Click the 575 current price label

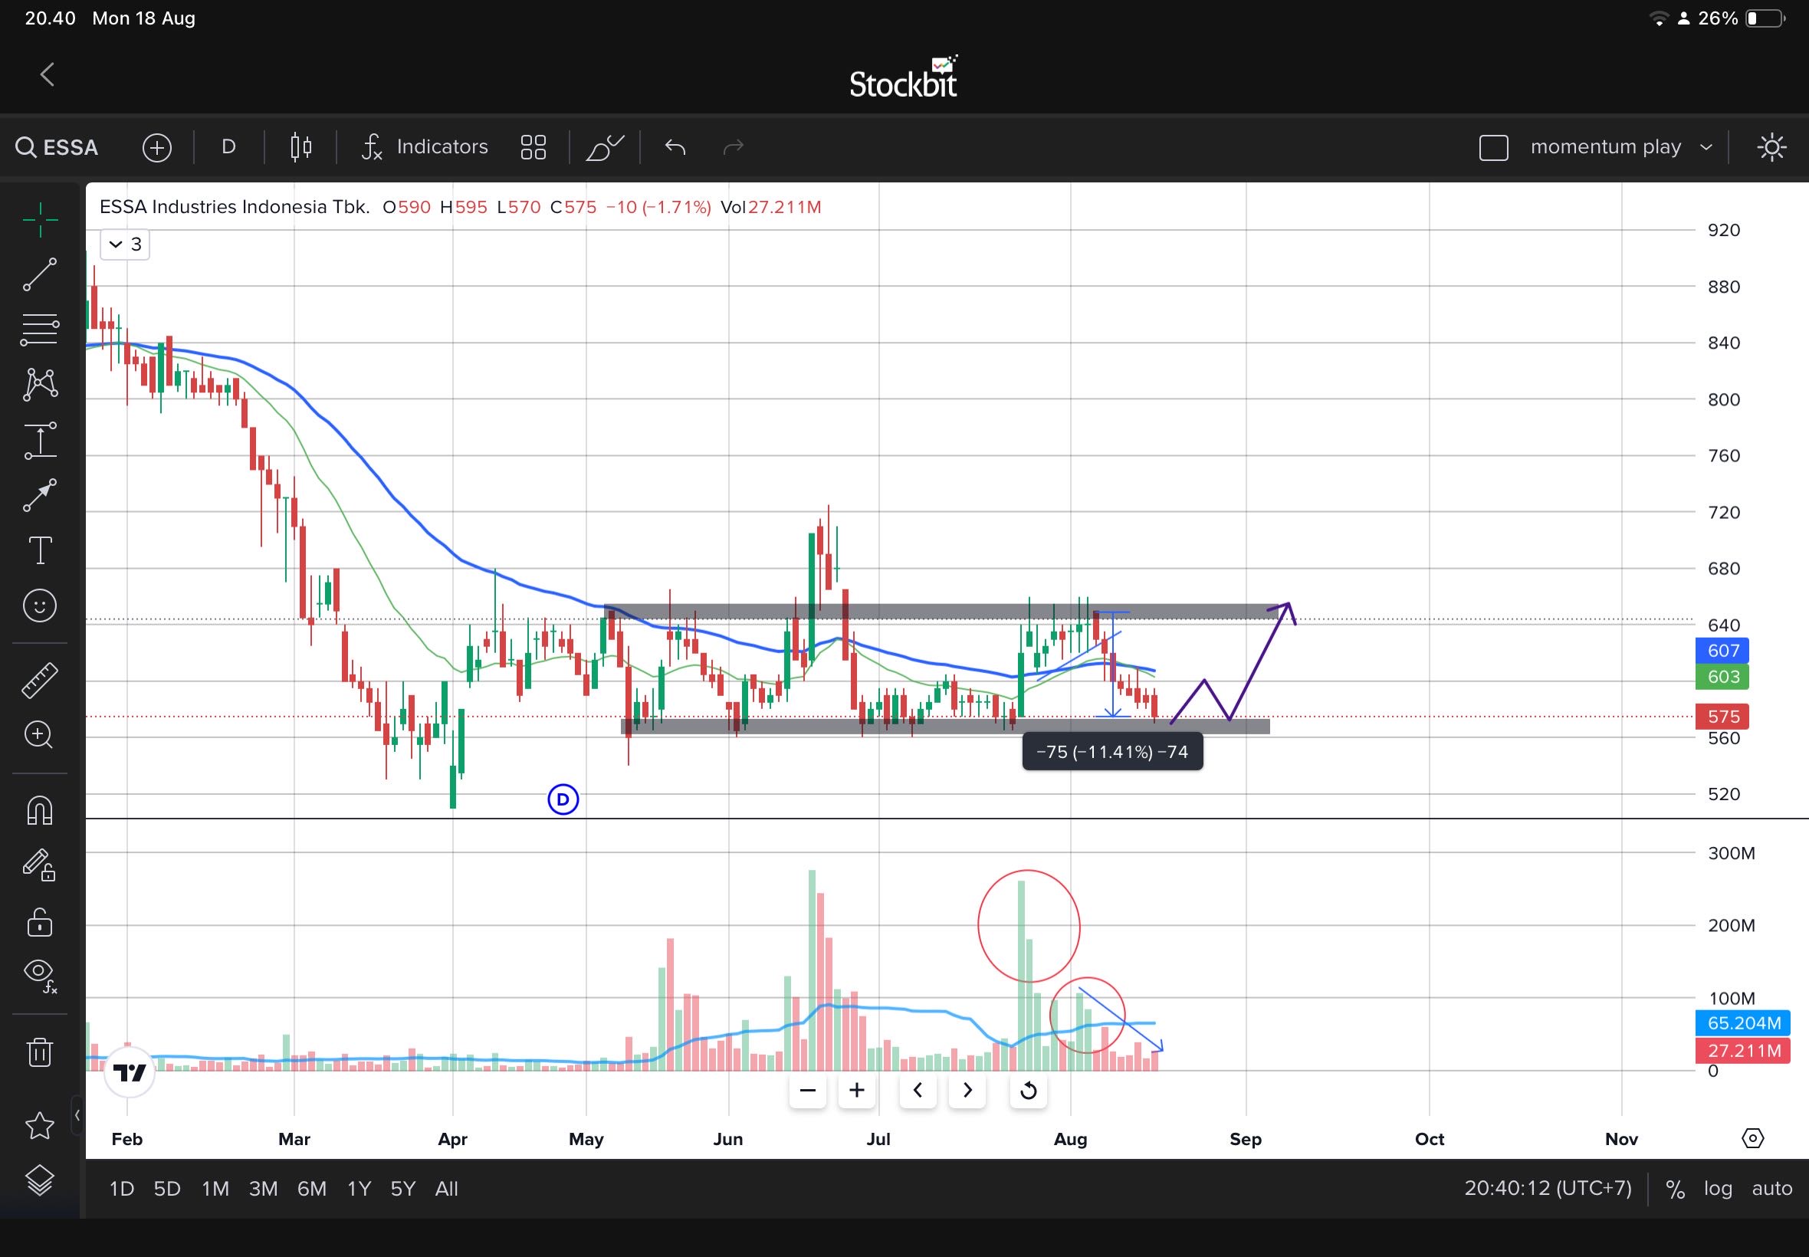[x=1723, y=717]
